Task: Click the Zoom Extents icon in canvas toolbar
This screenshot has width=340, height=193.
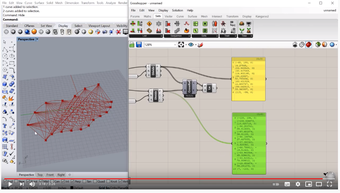Action: [181, 45]
